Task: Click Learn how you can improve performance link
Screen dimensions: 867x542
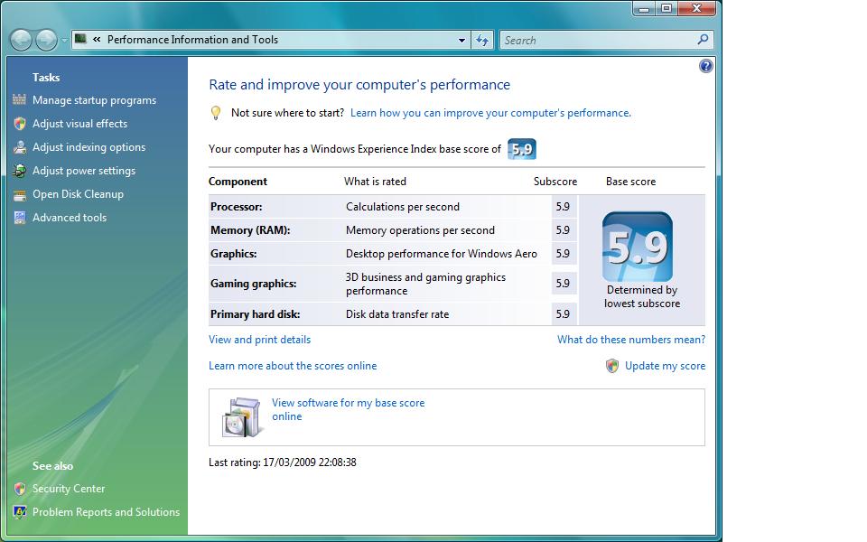Action: pos(490,113)
